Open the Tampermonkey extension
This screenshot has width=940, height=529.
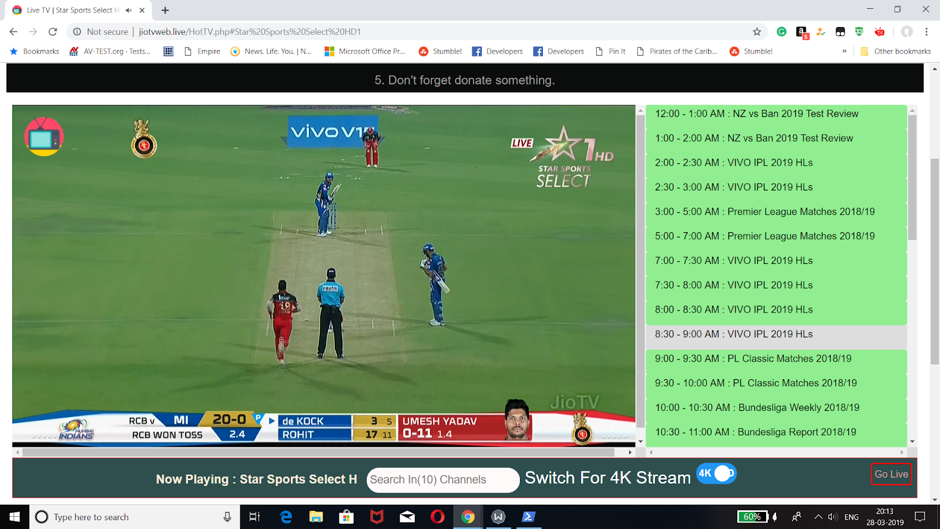840,32
